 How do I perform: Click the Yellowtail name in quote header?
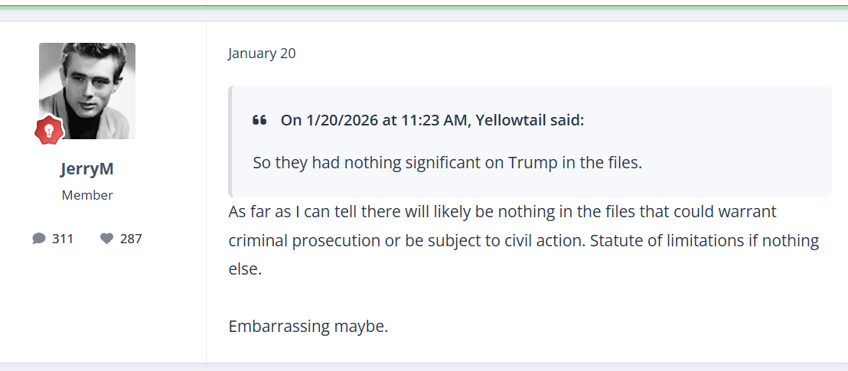pyautogui.click(x=510, y=120)
